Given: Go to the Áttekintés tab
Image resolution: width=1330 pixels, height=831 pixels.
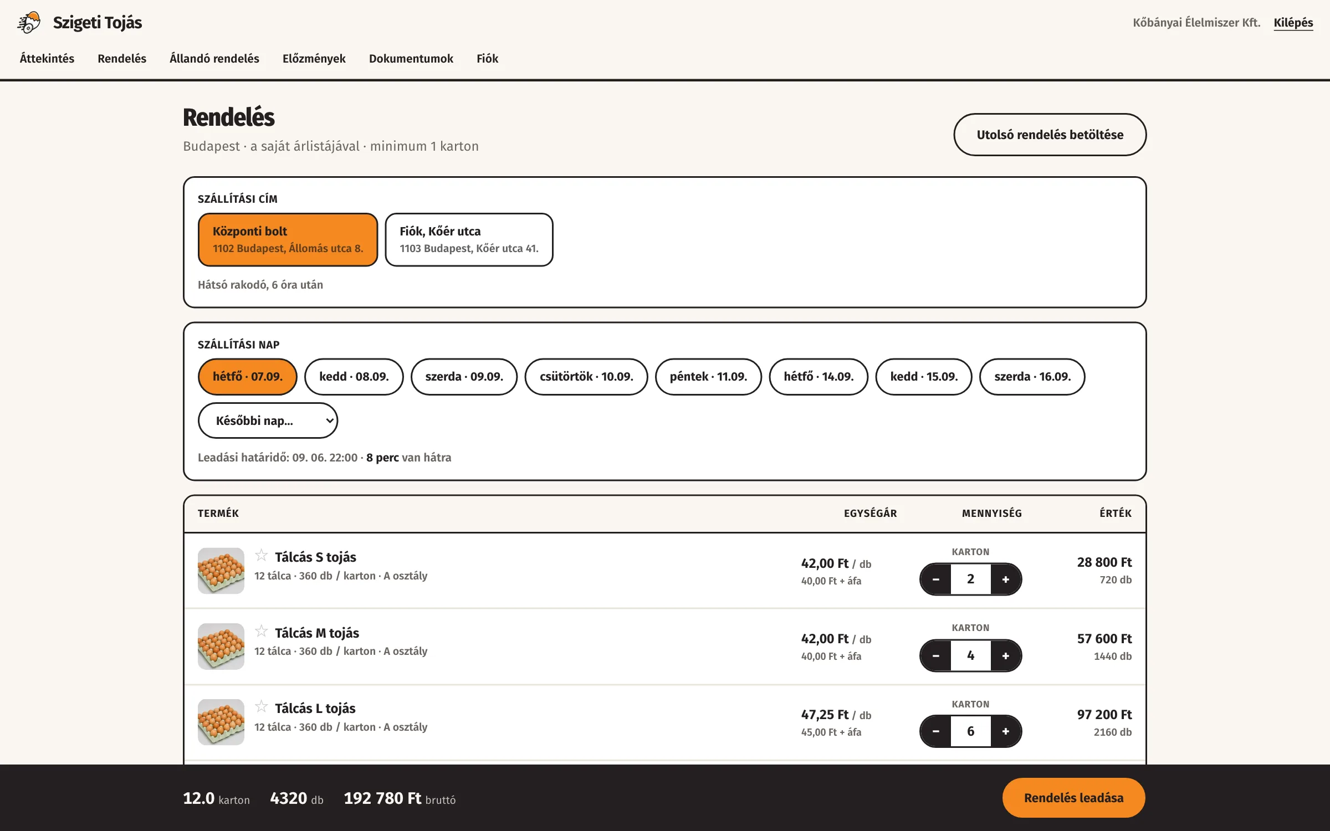Looking at the screenshot, I should pyautogui.click(x=47, y=59).
